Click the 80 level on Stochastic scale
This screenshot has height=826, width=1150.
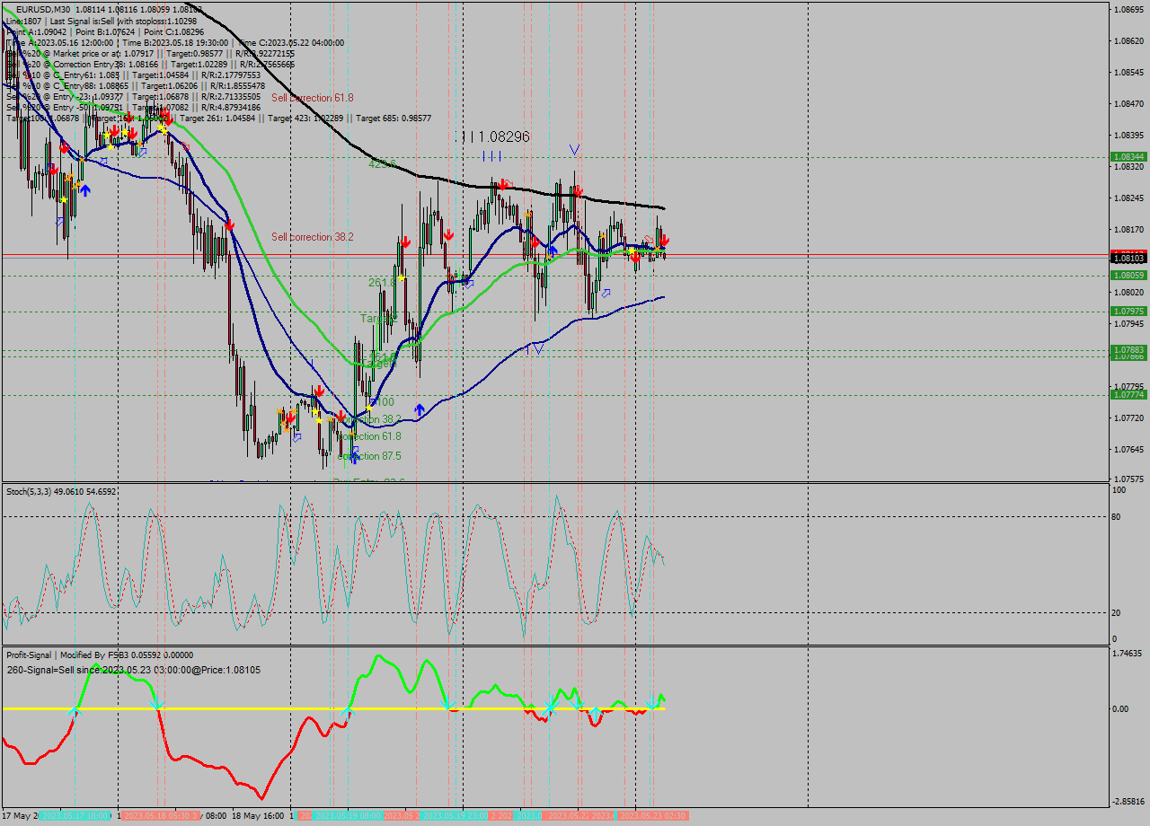1118,516
